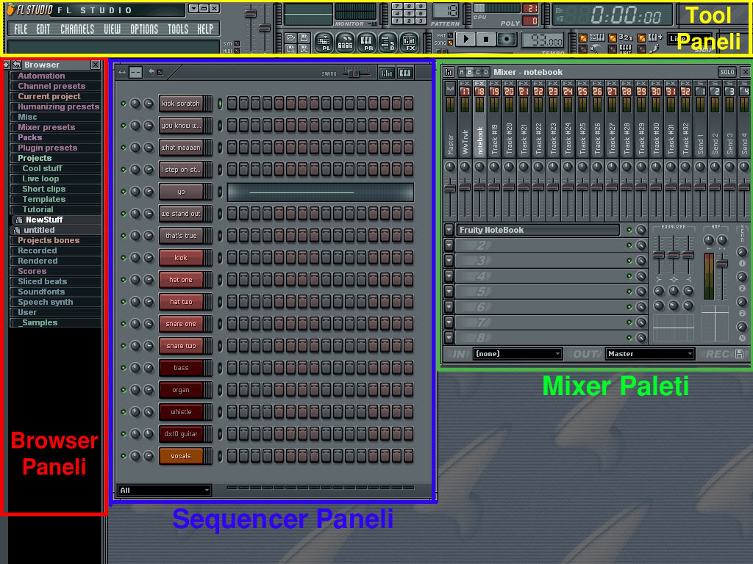Click the Stop button in the transport

click(x=486, y=40)
